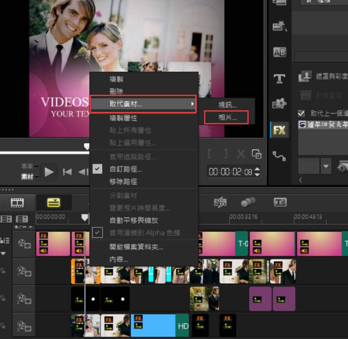Toggle the checked 自訂路徑 menu option

point(97,169)
